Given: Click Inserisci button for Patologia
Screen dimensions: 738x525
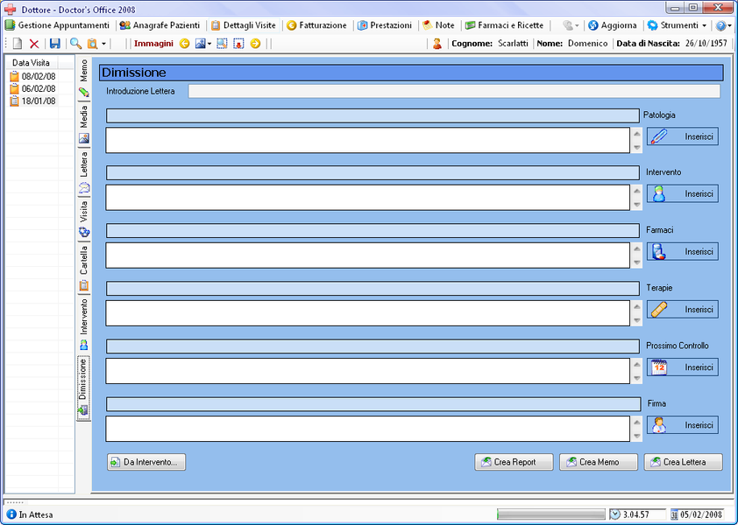Looking at the screenshot, I should pos(683,136).
